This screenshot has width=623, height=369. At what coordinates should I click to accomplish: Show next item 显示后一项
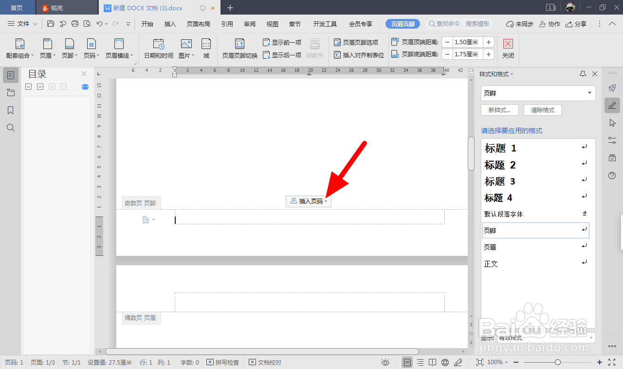pyautogui.click(x=282, y=55)
